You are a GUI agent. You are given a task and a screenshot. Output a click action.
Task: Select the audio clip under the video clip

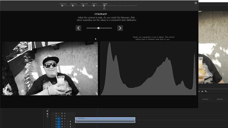coord(105,122)
